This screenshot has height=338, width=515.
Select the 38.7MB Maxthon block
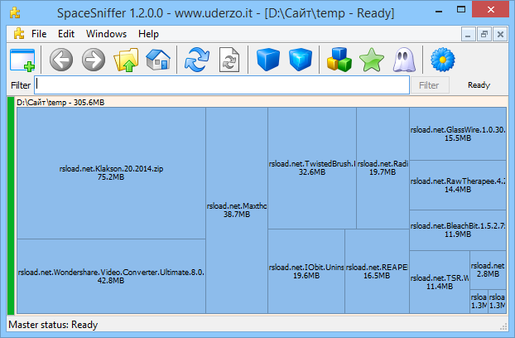coord(237,210)
